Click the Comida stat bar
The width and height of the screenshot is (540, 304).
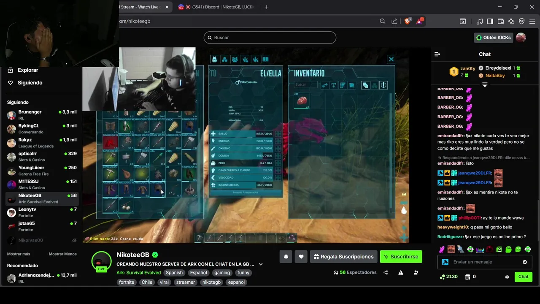point(242,155)
